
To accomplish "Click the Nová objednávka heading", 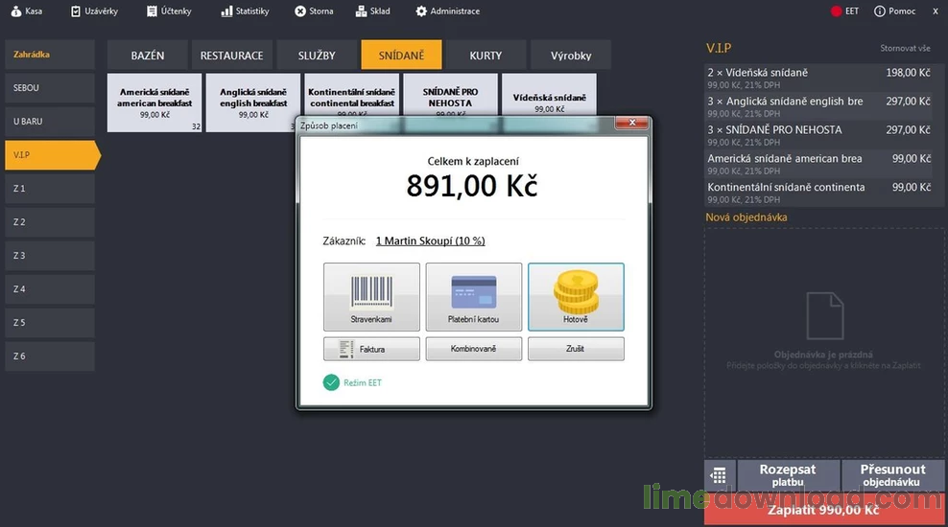I will [747, 218].
